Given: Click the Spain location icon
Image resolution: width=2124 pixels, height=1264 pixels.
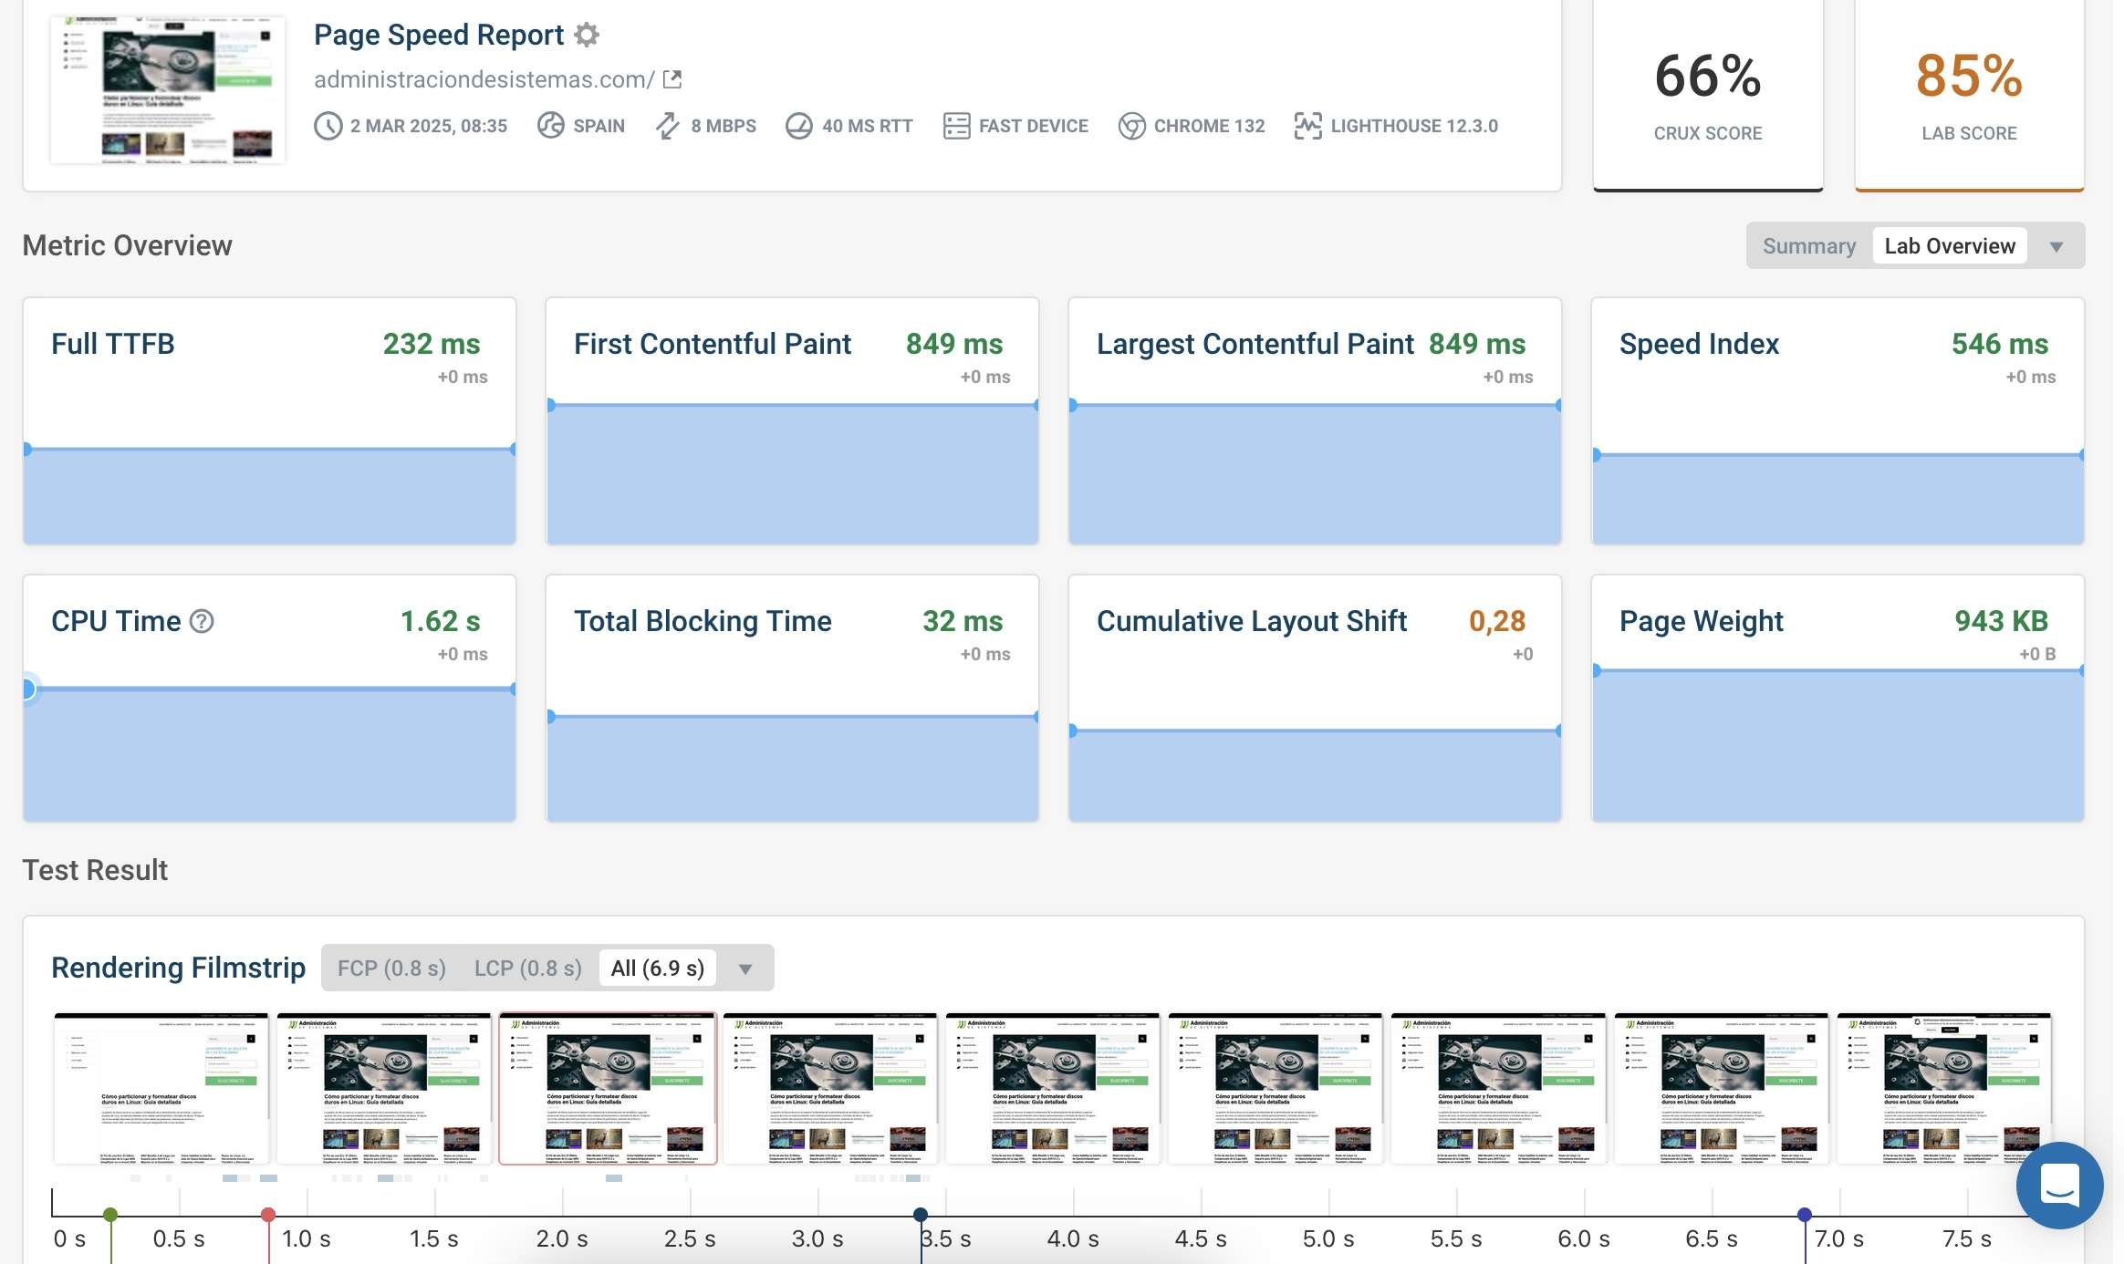Looking at the screenshot, I should click(550, 126).
